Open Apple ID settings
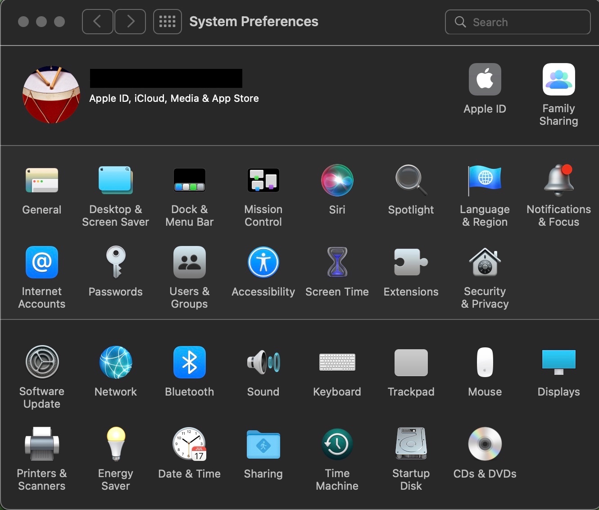Viewport: 599px width, 510px height. [x=485, y=79]
